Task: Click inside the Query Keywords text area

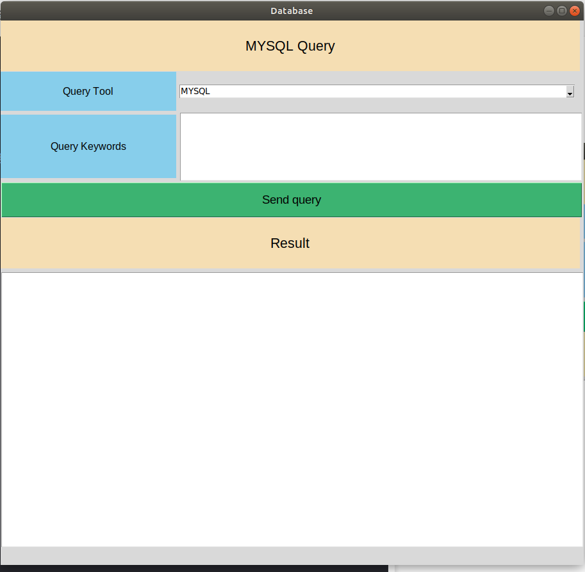Action: pos(381,147)
